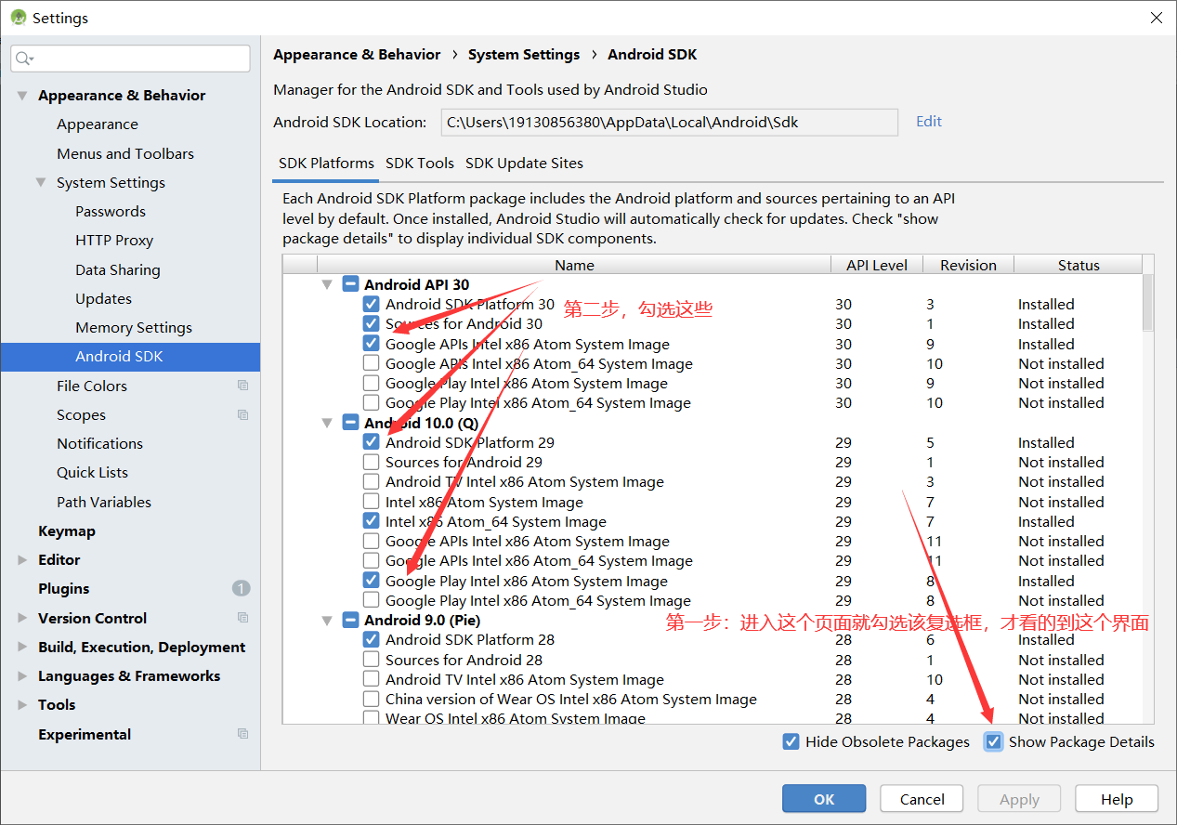
Task: Click the Android SDK Location path field
Action: coord(668,122)
